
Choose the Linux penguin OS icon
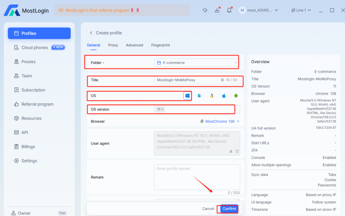[212, 95]
